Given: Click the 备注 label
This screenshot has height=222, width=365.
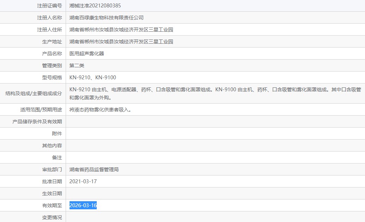Looking at the screenshot, I should click(x=57, y=158).
